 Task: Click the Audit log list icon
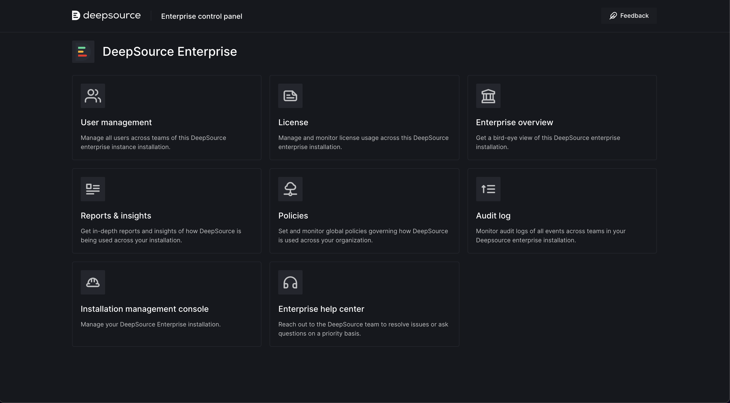pos(488,189)
